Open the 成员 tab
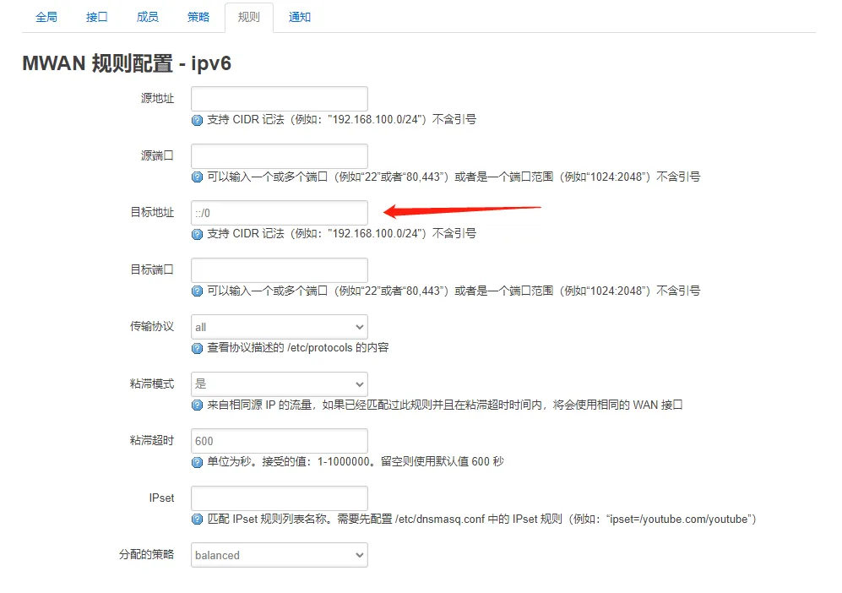Image resolution: width=842 pixels, height=593 pixels. (x=147, y=17)
